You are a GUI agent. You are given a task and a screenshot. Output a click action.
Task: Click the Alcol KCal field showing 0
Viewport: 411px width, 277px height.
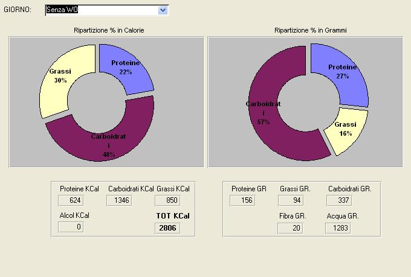71,227
